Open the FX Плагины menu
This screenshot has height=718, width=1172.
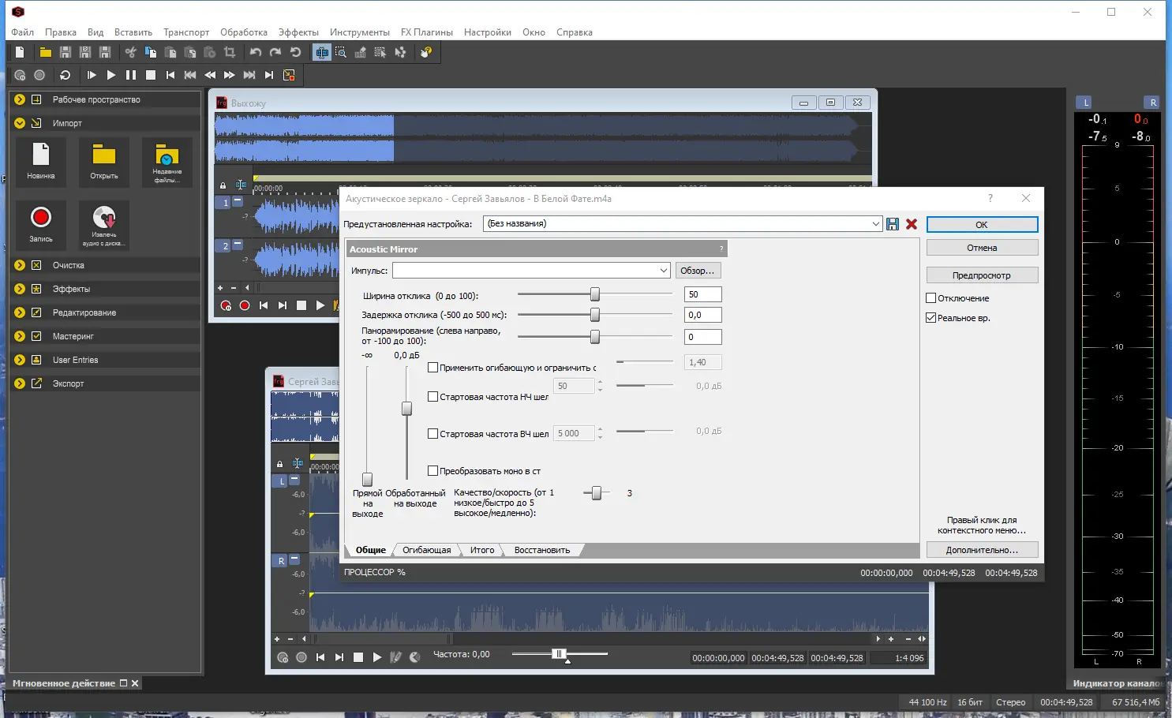coord(427,32)
